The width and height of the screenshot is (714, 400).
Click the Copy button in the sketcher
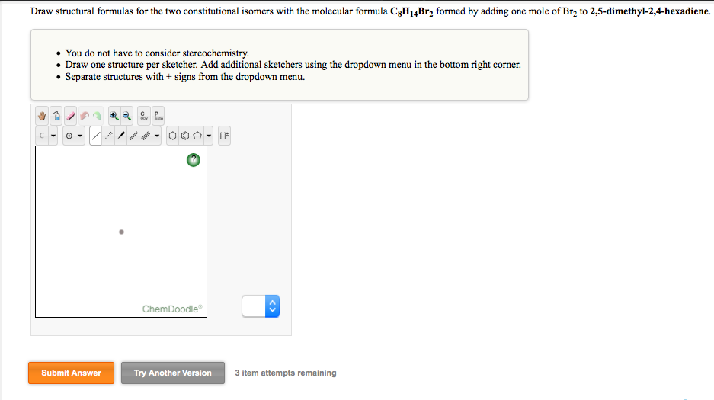coord(142,117)
